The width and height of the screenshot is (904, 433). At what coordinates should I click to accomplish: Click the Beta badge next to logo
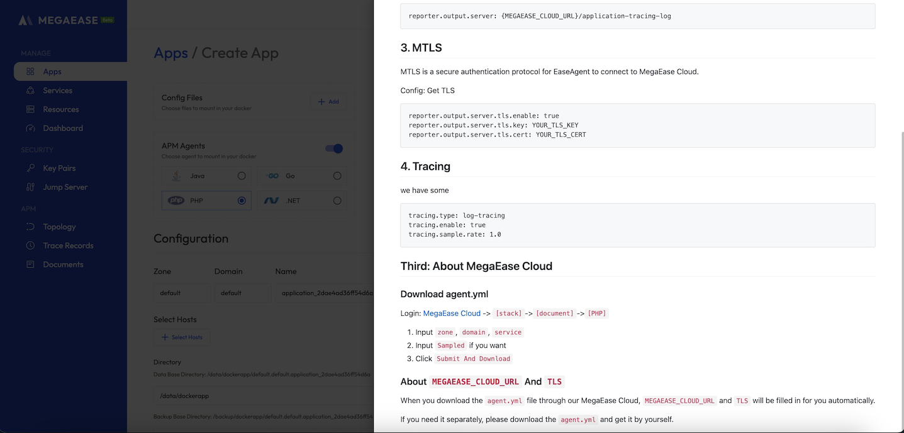pos(108,20)
